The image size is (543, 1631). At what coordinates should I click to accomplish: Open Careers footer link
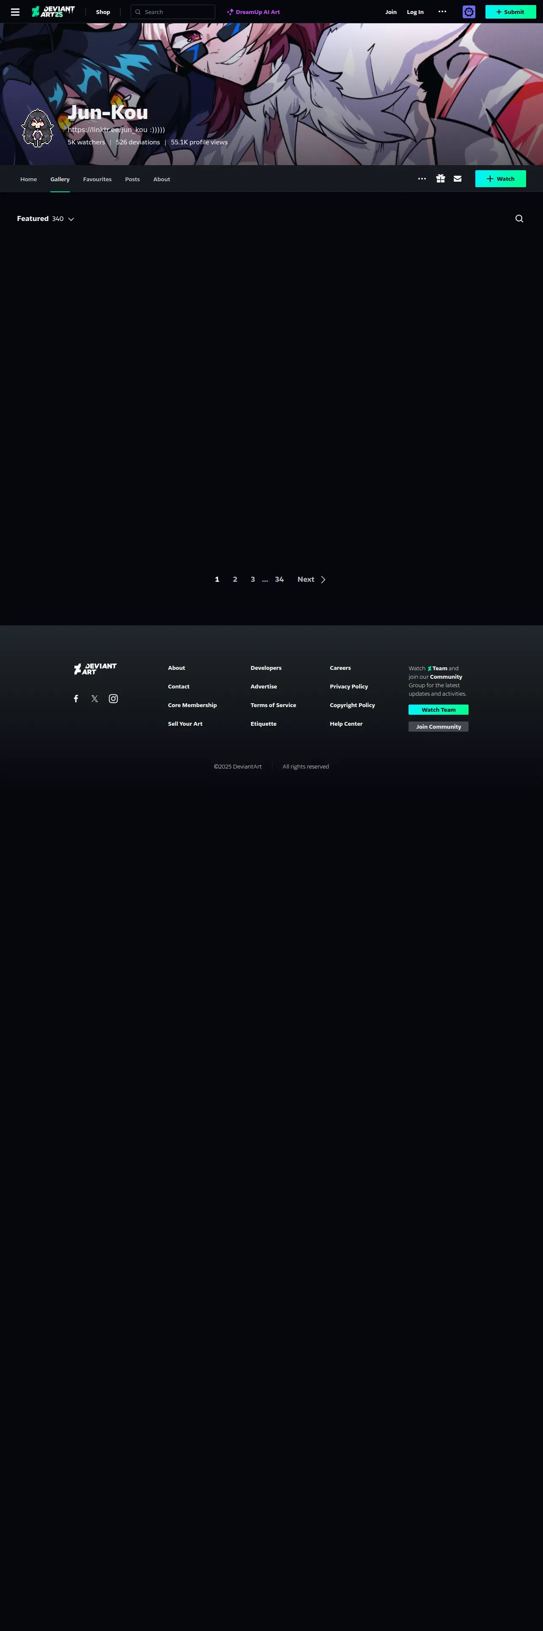[x=340, y=668]
